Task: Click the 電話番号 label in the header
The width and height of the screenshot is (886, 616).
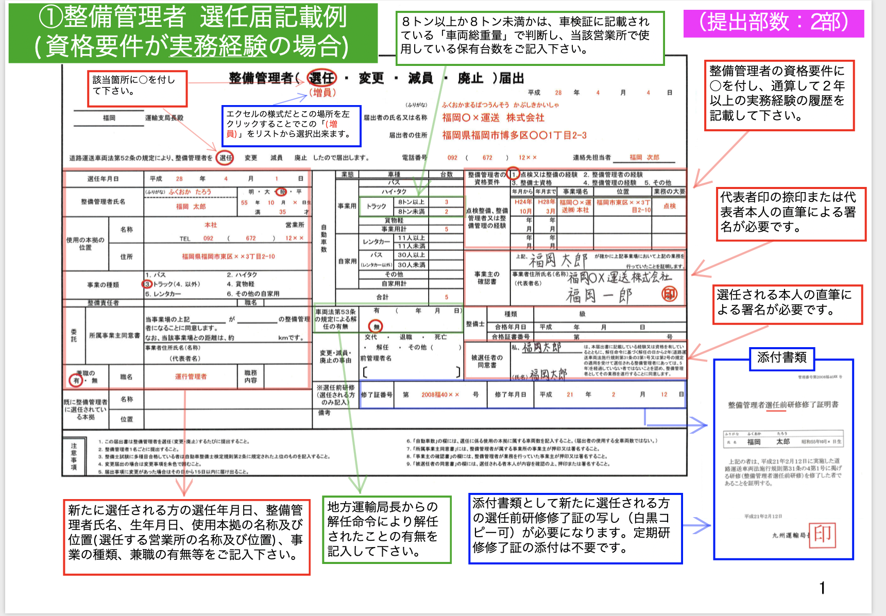Action: (415, 158)
